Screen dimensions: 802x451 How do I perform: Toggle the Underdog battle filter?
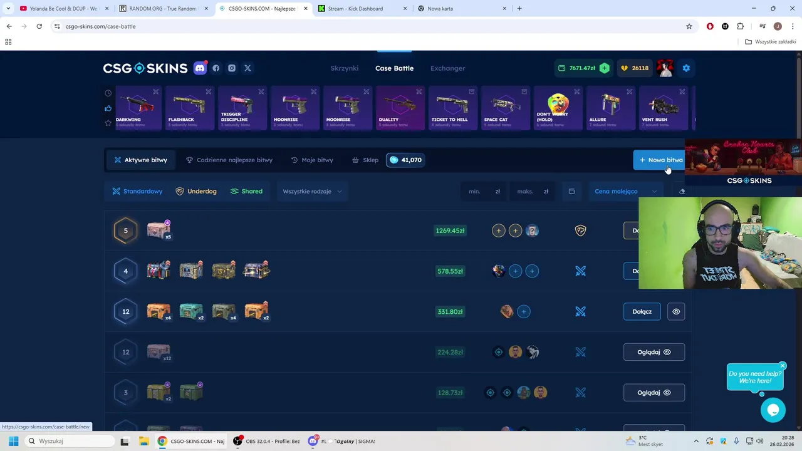click(x=196, y=191)
